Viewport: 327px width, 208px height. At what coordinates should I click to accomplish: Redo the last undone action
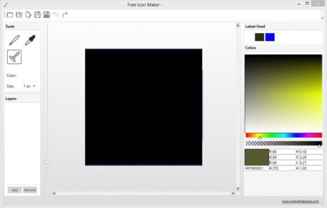tap(65, 14)
